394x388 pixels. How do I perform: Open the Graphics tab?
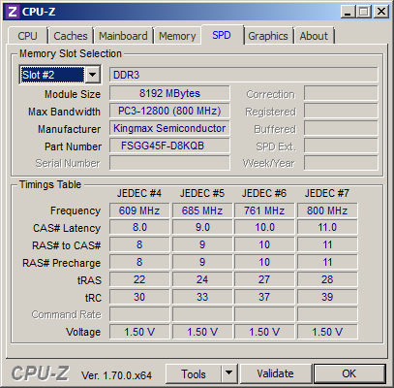[268, 36]
